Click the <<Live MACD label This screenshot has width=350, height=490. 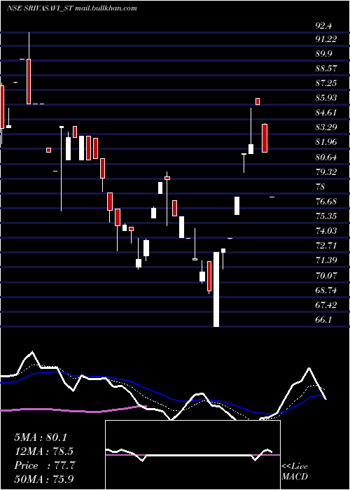click(x=295, y=472)
